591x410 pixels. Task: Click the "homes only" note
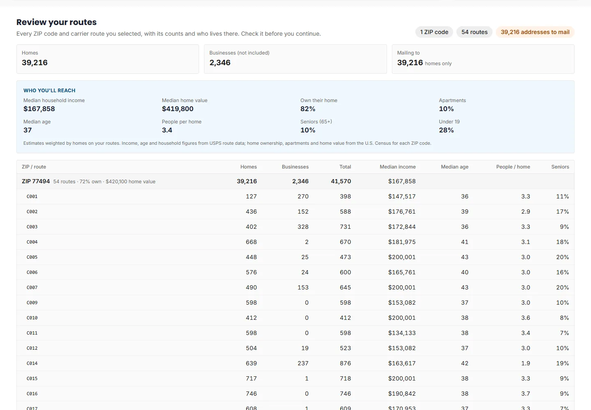tap(438, 64)
